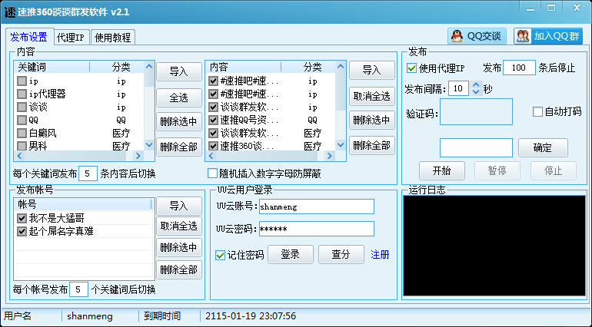Image resolution: width=592 pixels, height=327 pixels.
Task: Click the QQ penguin chat icon
Action: 457,37
